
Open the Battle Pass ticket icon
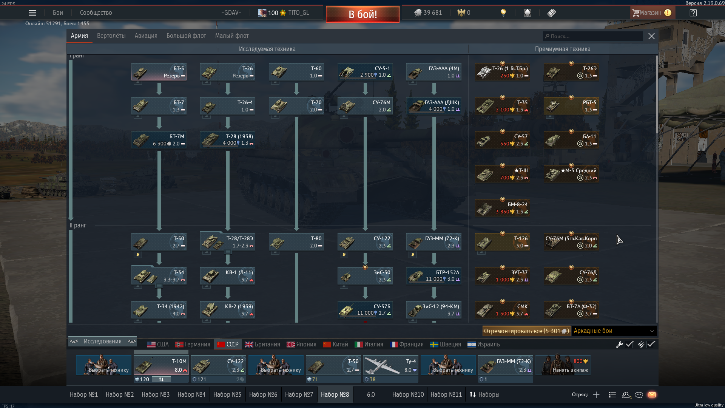[552, 13]
